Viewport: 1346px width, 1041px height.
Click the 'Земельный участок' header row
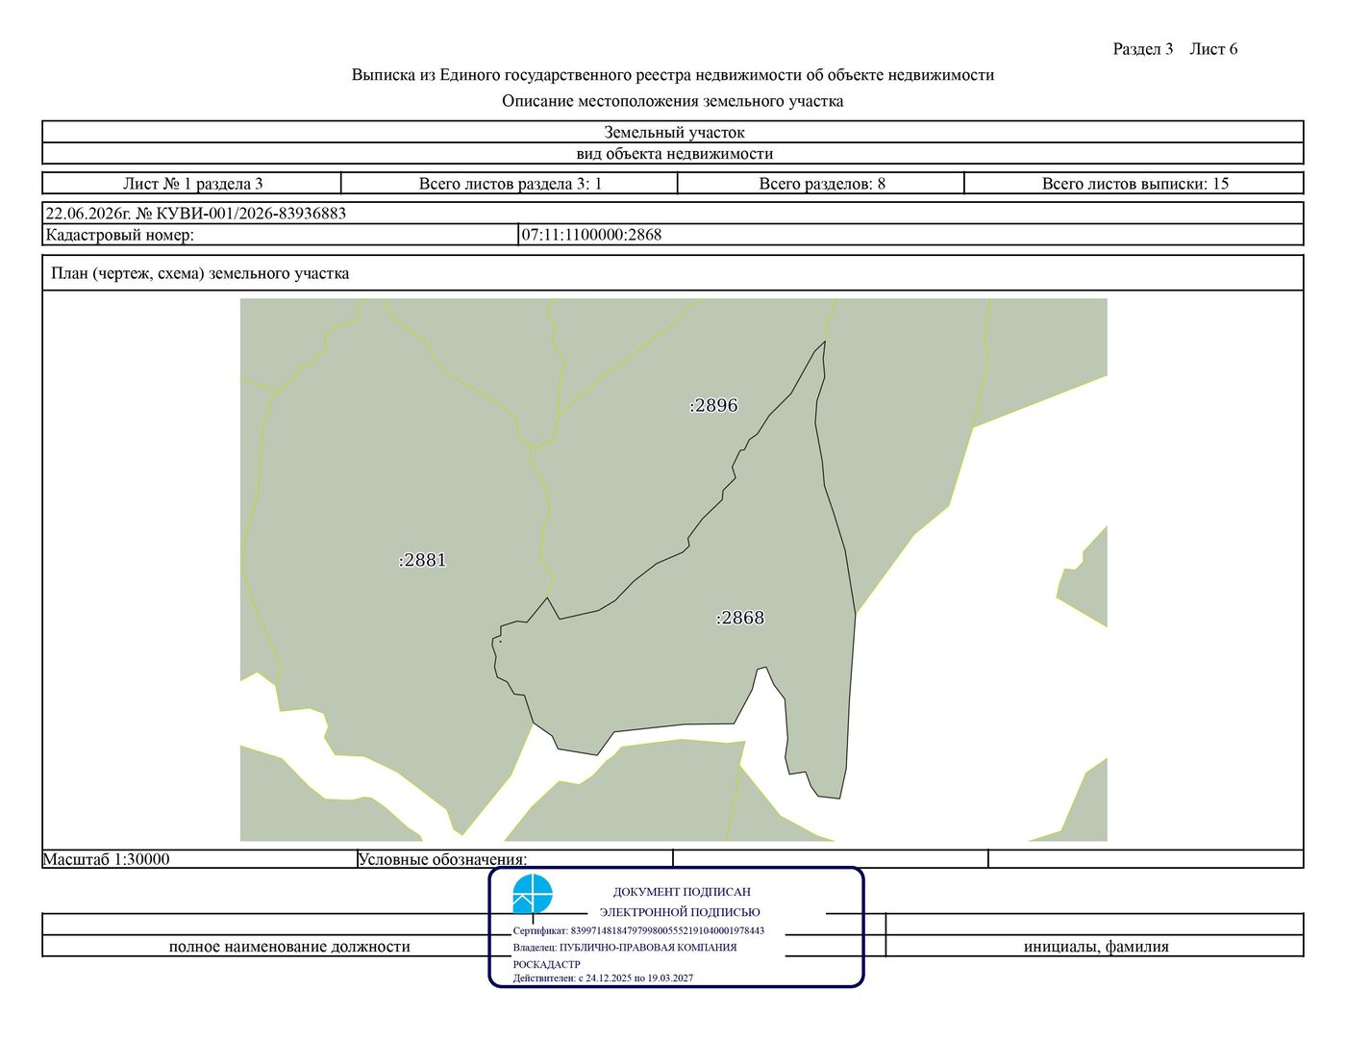click(673, 132)
